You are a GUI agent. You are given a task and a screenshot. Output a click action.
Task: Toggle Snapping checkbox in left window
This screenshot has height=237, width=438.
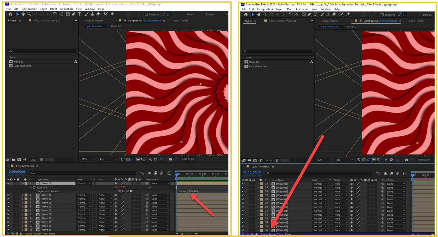(x=146, y=14)
